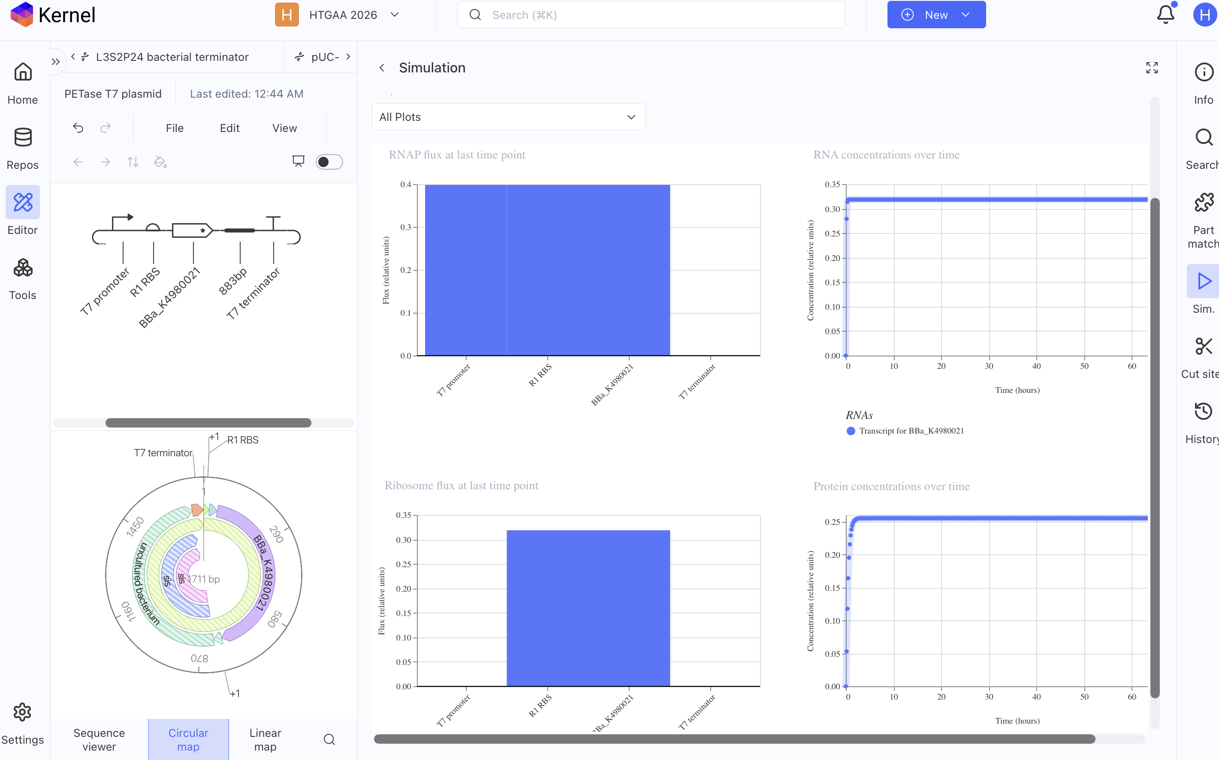Open the History clock icon
Screen dimensions: 1219x760
tap(1204, 411)
